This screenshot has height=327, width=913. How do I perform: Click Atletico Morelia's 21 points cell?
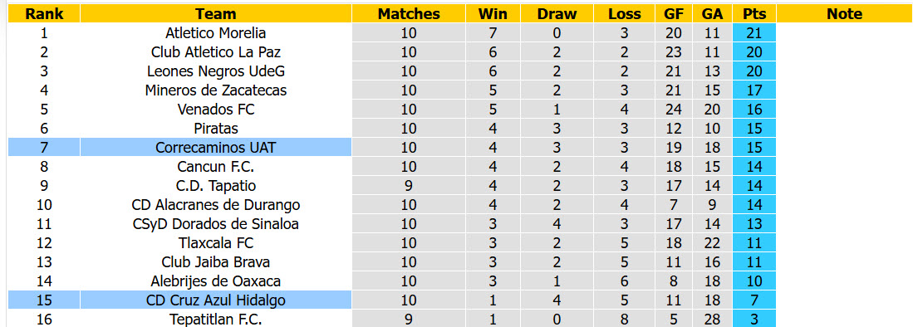[x=754, y=33]
